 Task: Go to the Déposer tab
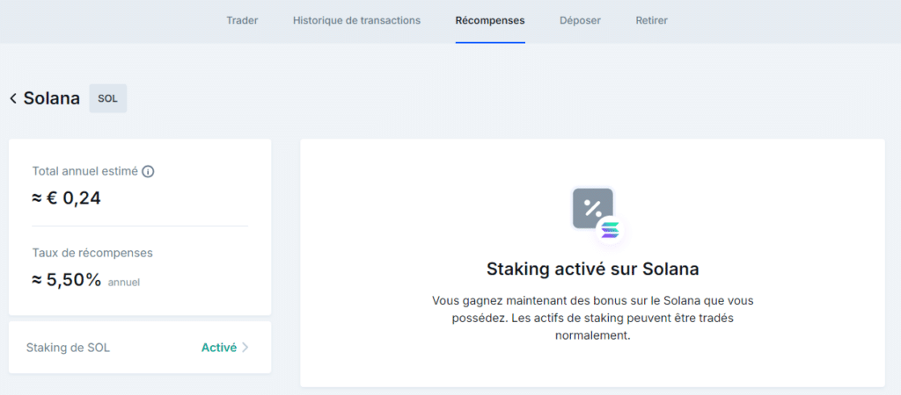click(x=580, y=21)
